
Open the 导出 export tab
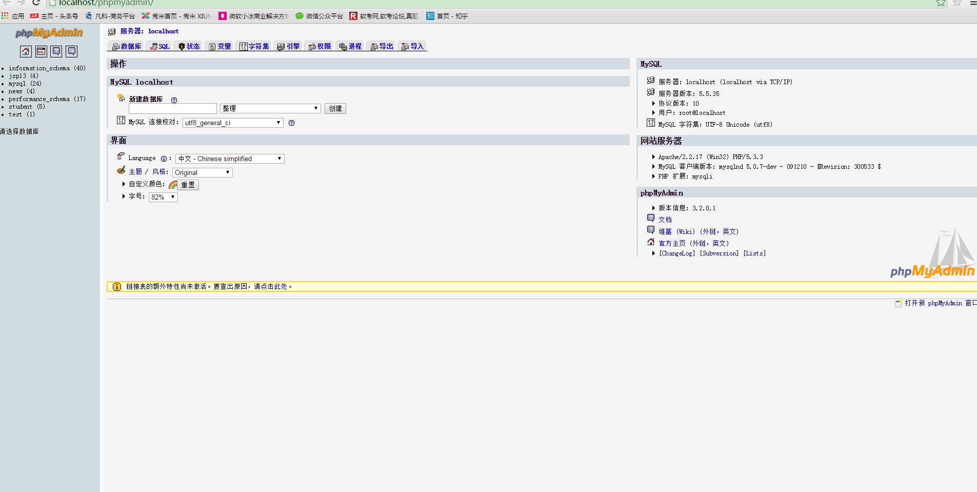point(382,47)
